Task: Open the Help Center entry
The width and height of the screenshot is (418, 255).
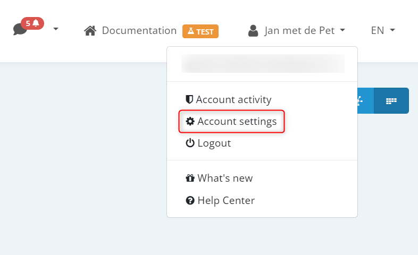Action: [x=226, y=201]
